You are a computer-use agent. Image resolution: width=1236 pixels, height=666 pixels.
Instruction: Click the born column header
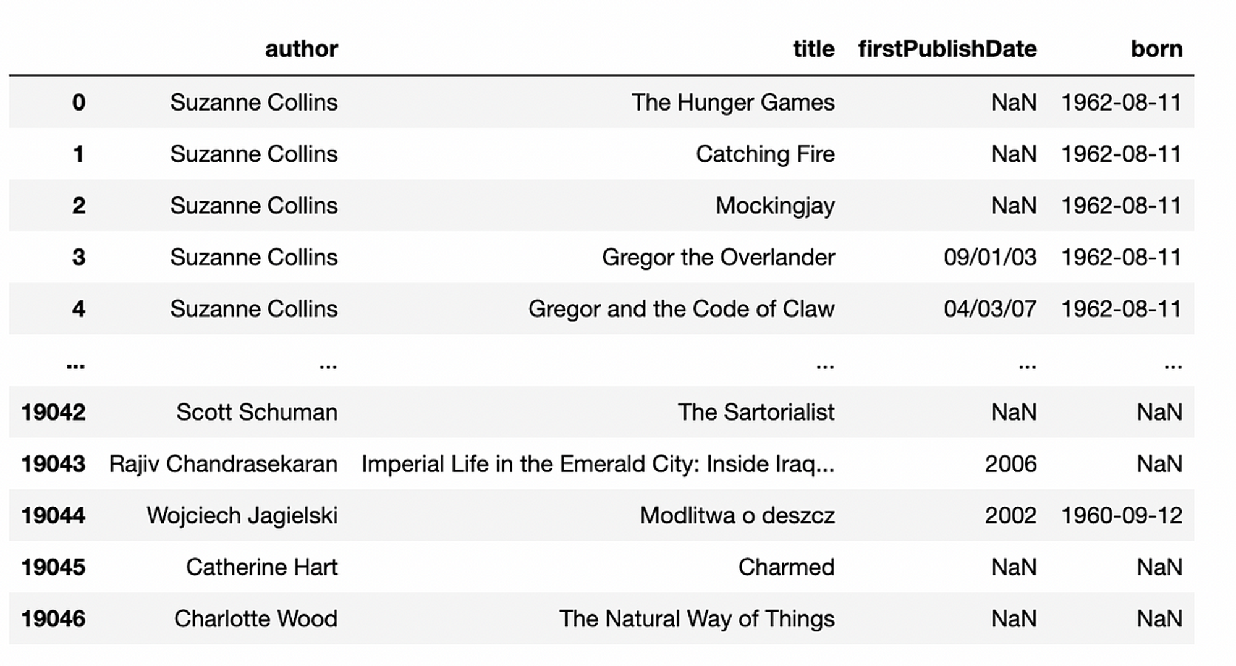coord(1156,49)
